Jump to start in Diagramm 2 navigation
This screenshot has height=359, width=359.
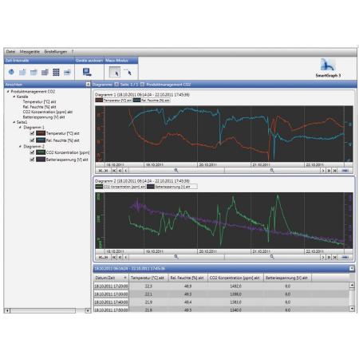pos(114,257)
